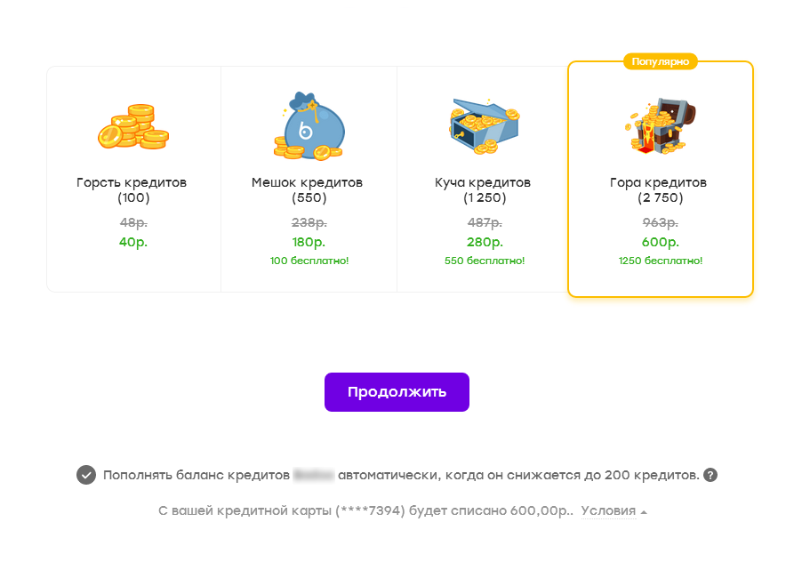The height and width of the screenshot is (562, 802).
Task: Click the 180р. green price
Action: (309, 242)
